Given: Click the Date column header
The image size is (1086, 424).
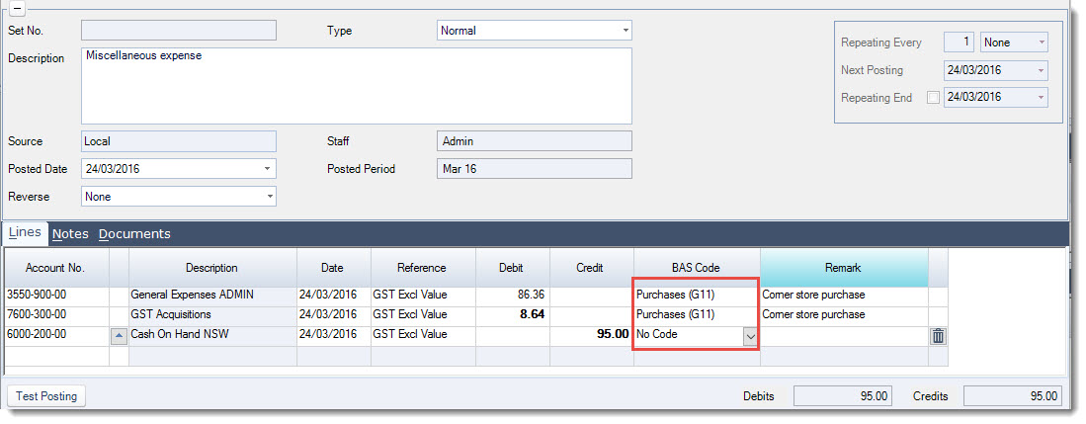Looking at the screenshot, I should tap(332, 268).
